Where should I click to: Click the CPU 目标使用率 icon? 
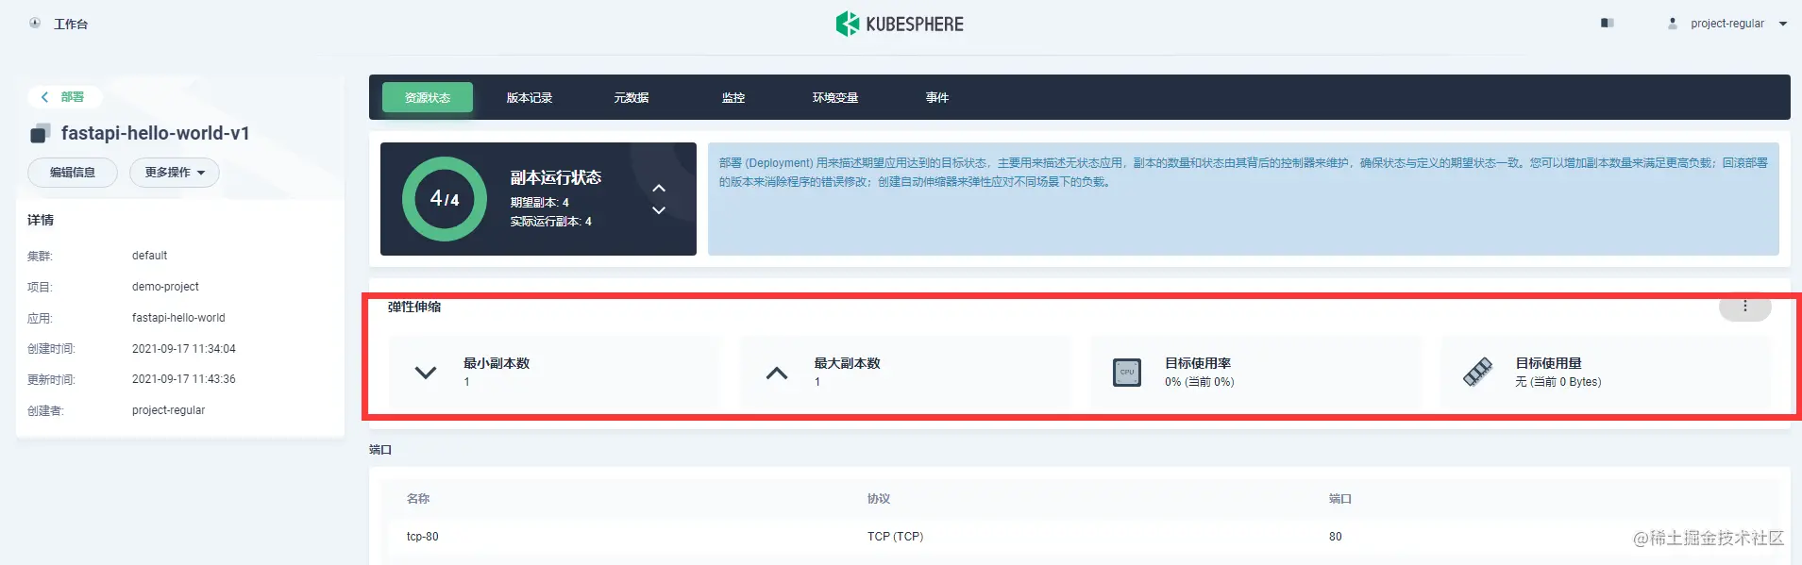click(x=1127, y=373)
